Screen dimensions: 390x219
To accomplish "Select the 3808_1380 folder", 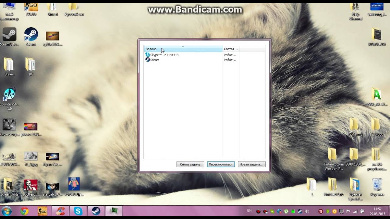I will click(355, 157).
